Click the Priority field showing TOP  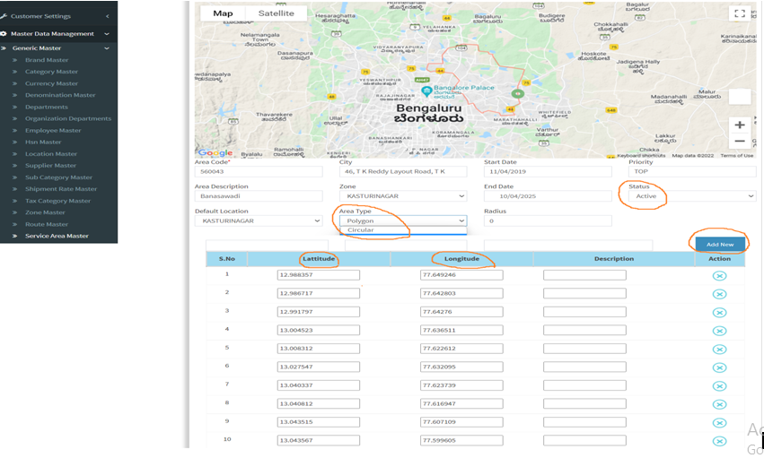[692, 171]
